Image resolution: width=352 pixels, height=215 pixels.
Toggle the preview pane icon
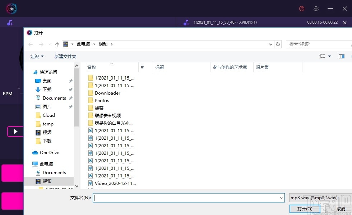pyautogui.click(x=342, y=56)
